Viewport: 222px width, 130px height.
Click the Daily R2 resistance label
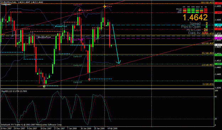tap(77, 14)
